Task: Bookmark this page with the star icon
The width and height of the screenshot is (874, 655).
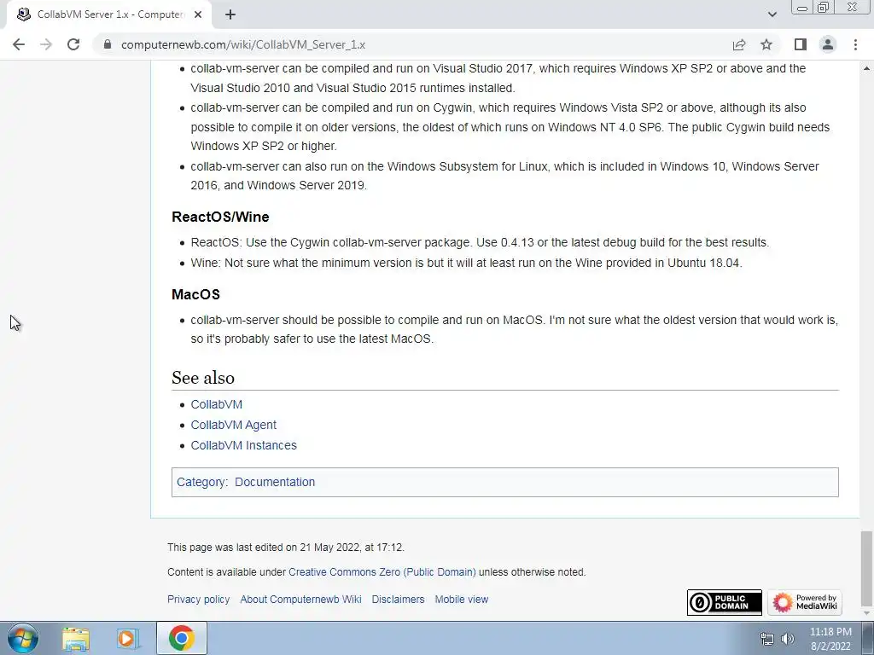Action: (x=766, y=44)
